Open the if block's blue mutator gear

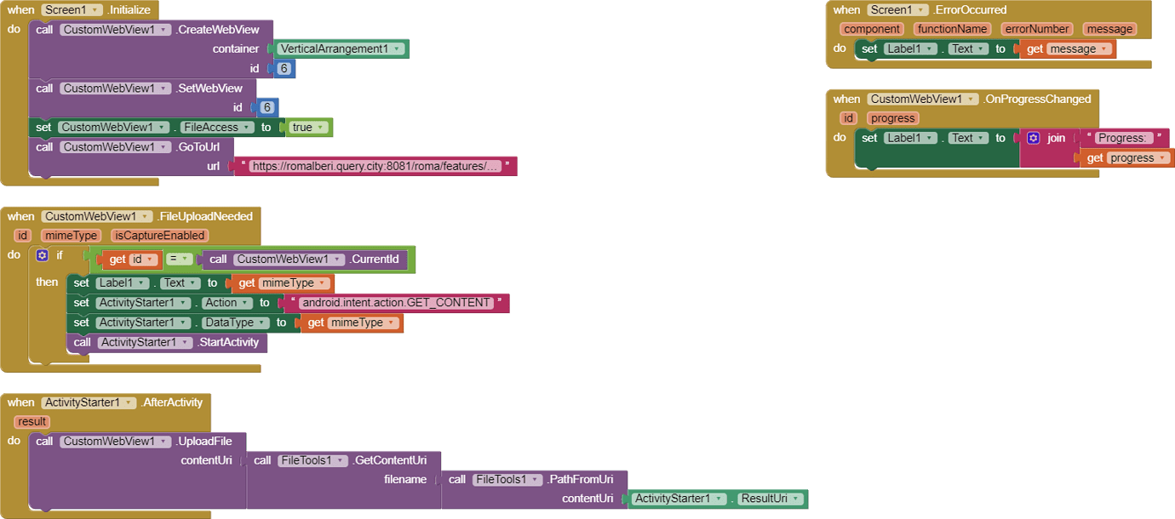42,255
